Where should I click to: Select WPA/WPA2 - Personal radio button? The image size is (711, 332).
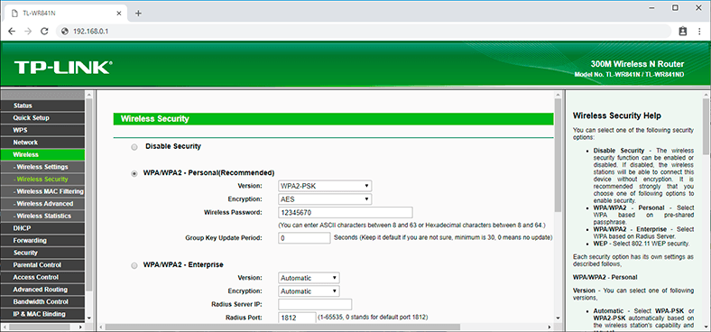point(134,173)
